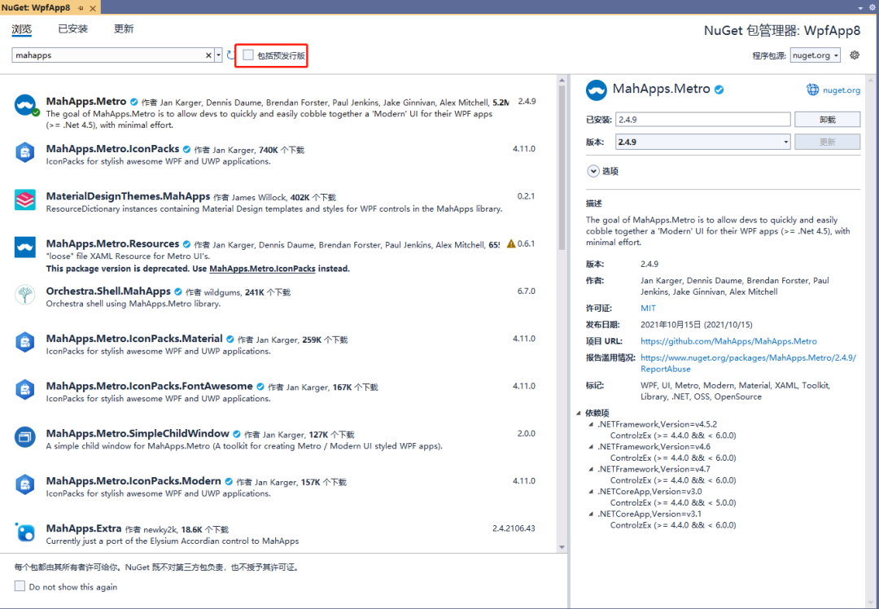This screenshot has width=879, height=609.
Task: Click the Orchestra.Shell.MahApps tree icon
Action: [x=25, y=295]
